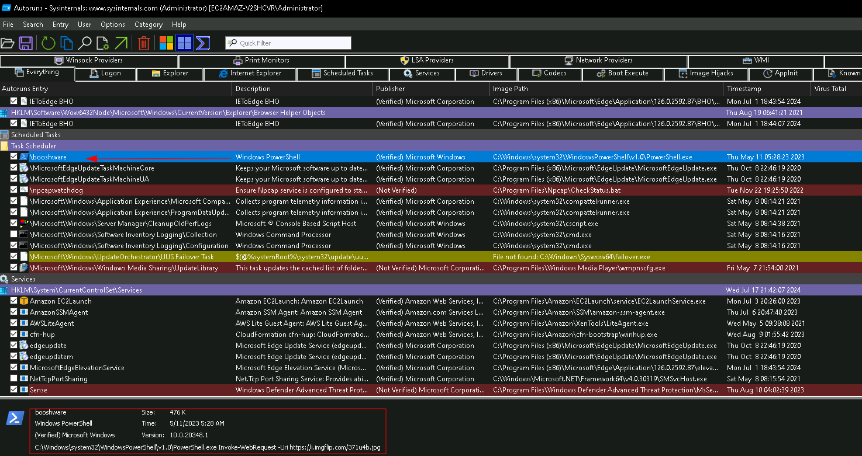Click the Invoke-WebRequest command line in details pane
The image size is (862, 456).
[x=208, y=448]
